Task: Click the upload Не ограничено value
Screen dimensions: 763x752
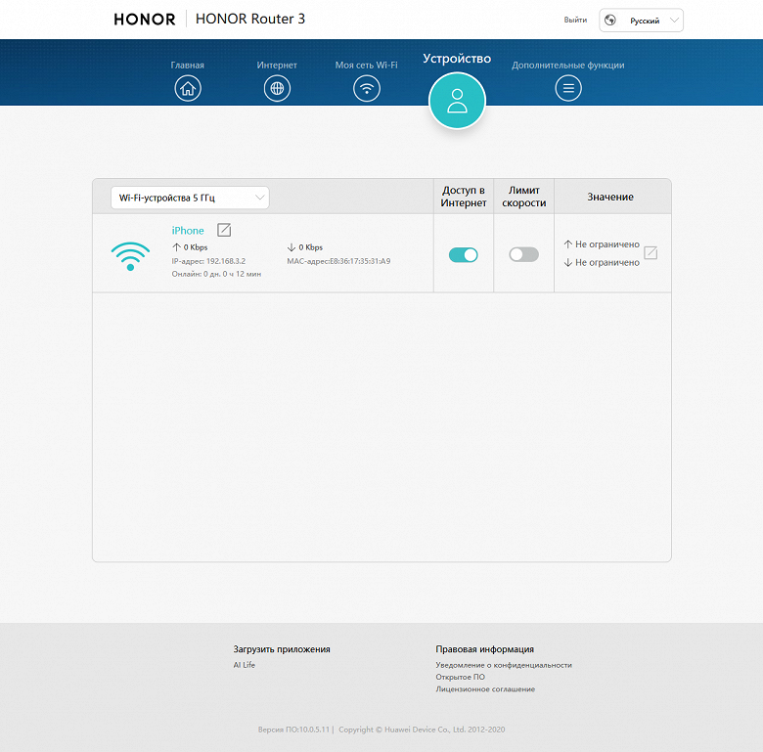Action: [606, 244]
